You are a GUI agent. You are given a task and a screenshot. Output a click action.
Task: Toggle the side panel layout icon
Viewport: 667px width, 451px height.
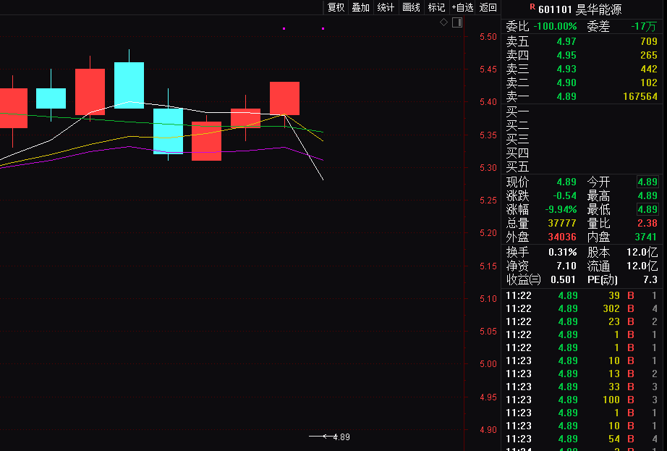pos(457,22)
